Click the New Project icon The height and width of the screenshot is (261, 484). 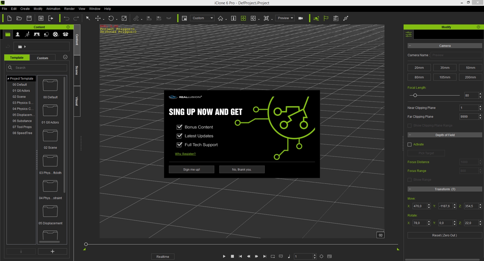point(9,18)
